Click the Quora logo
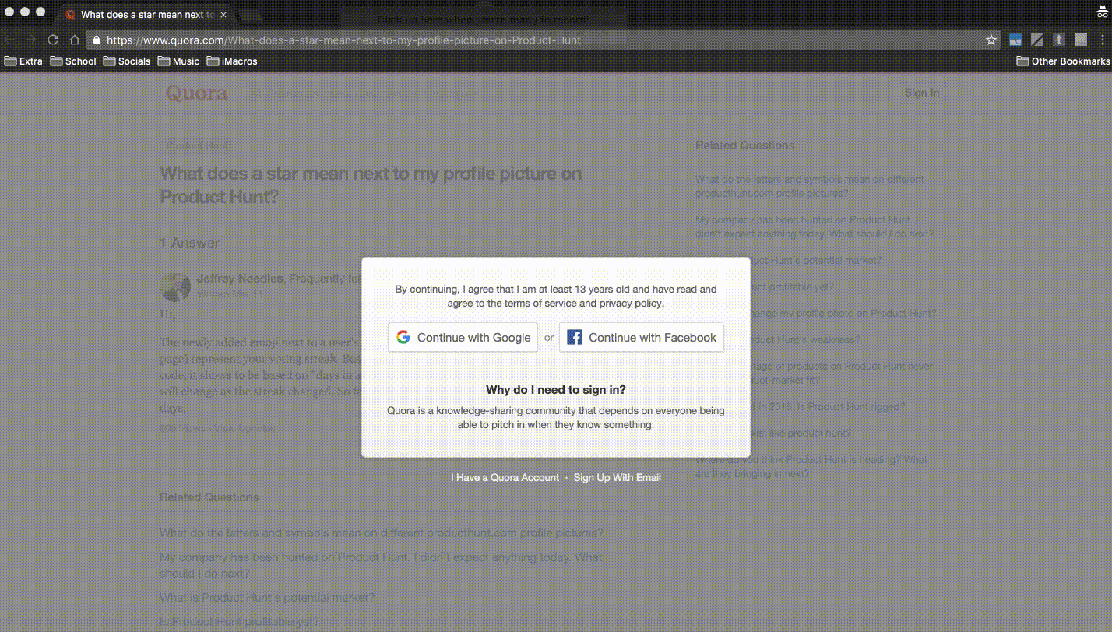Image resolution: width=1112 pixels, height=632 pixels. click(x=196, y=93)
